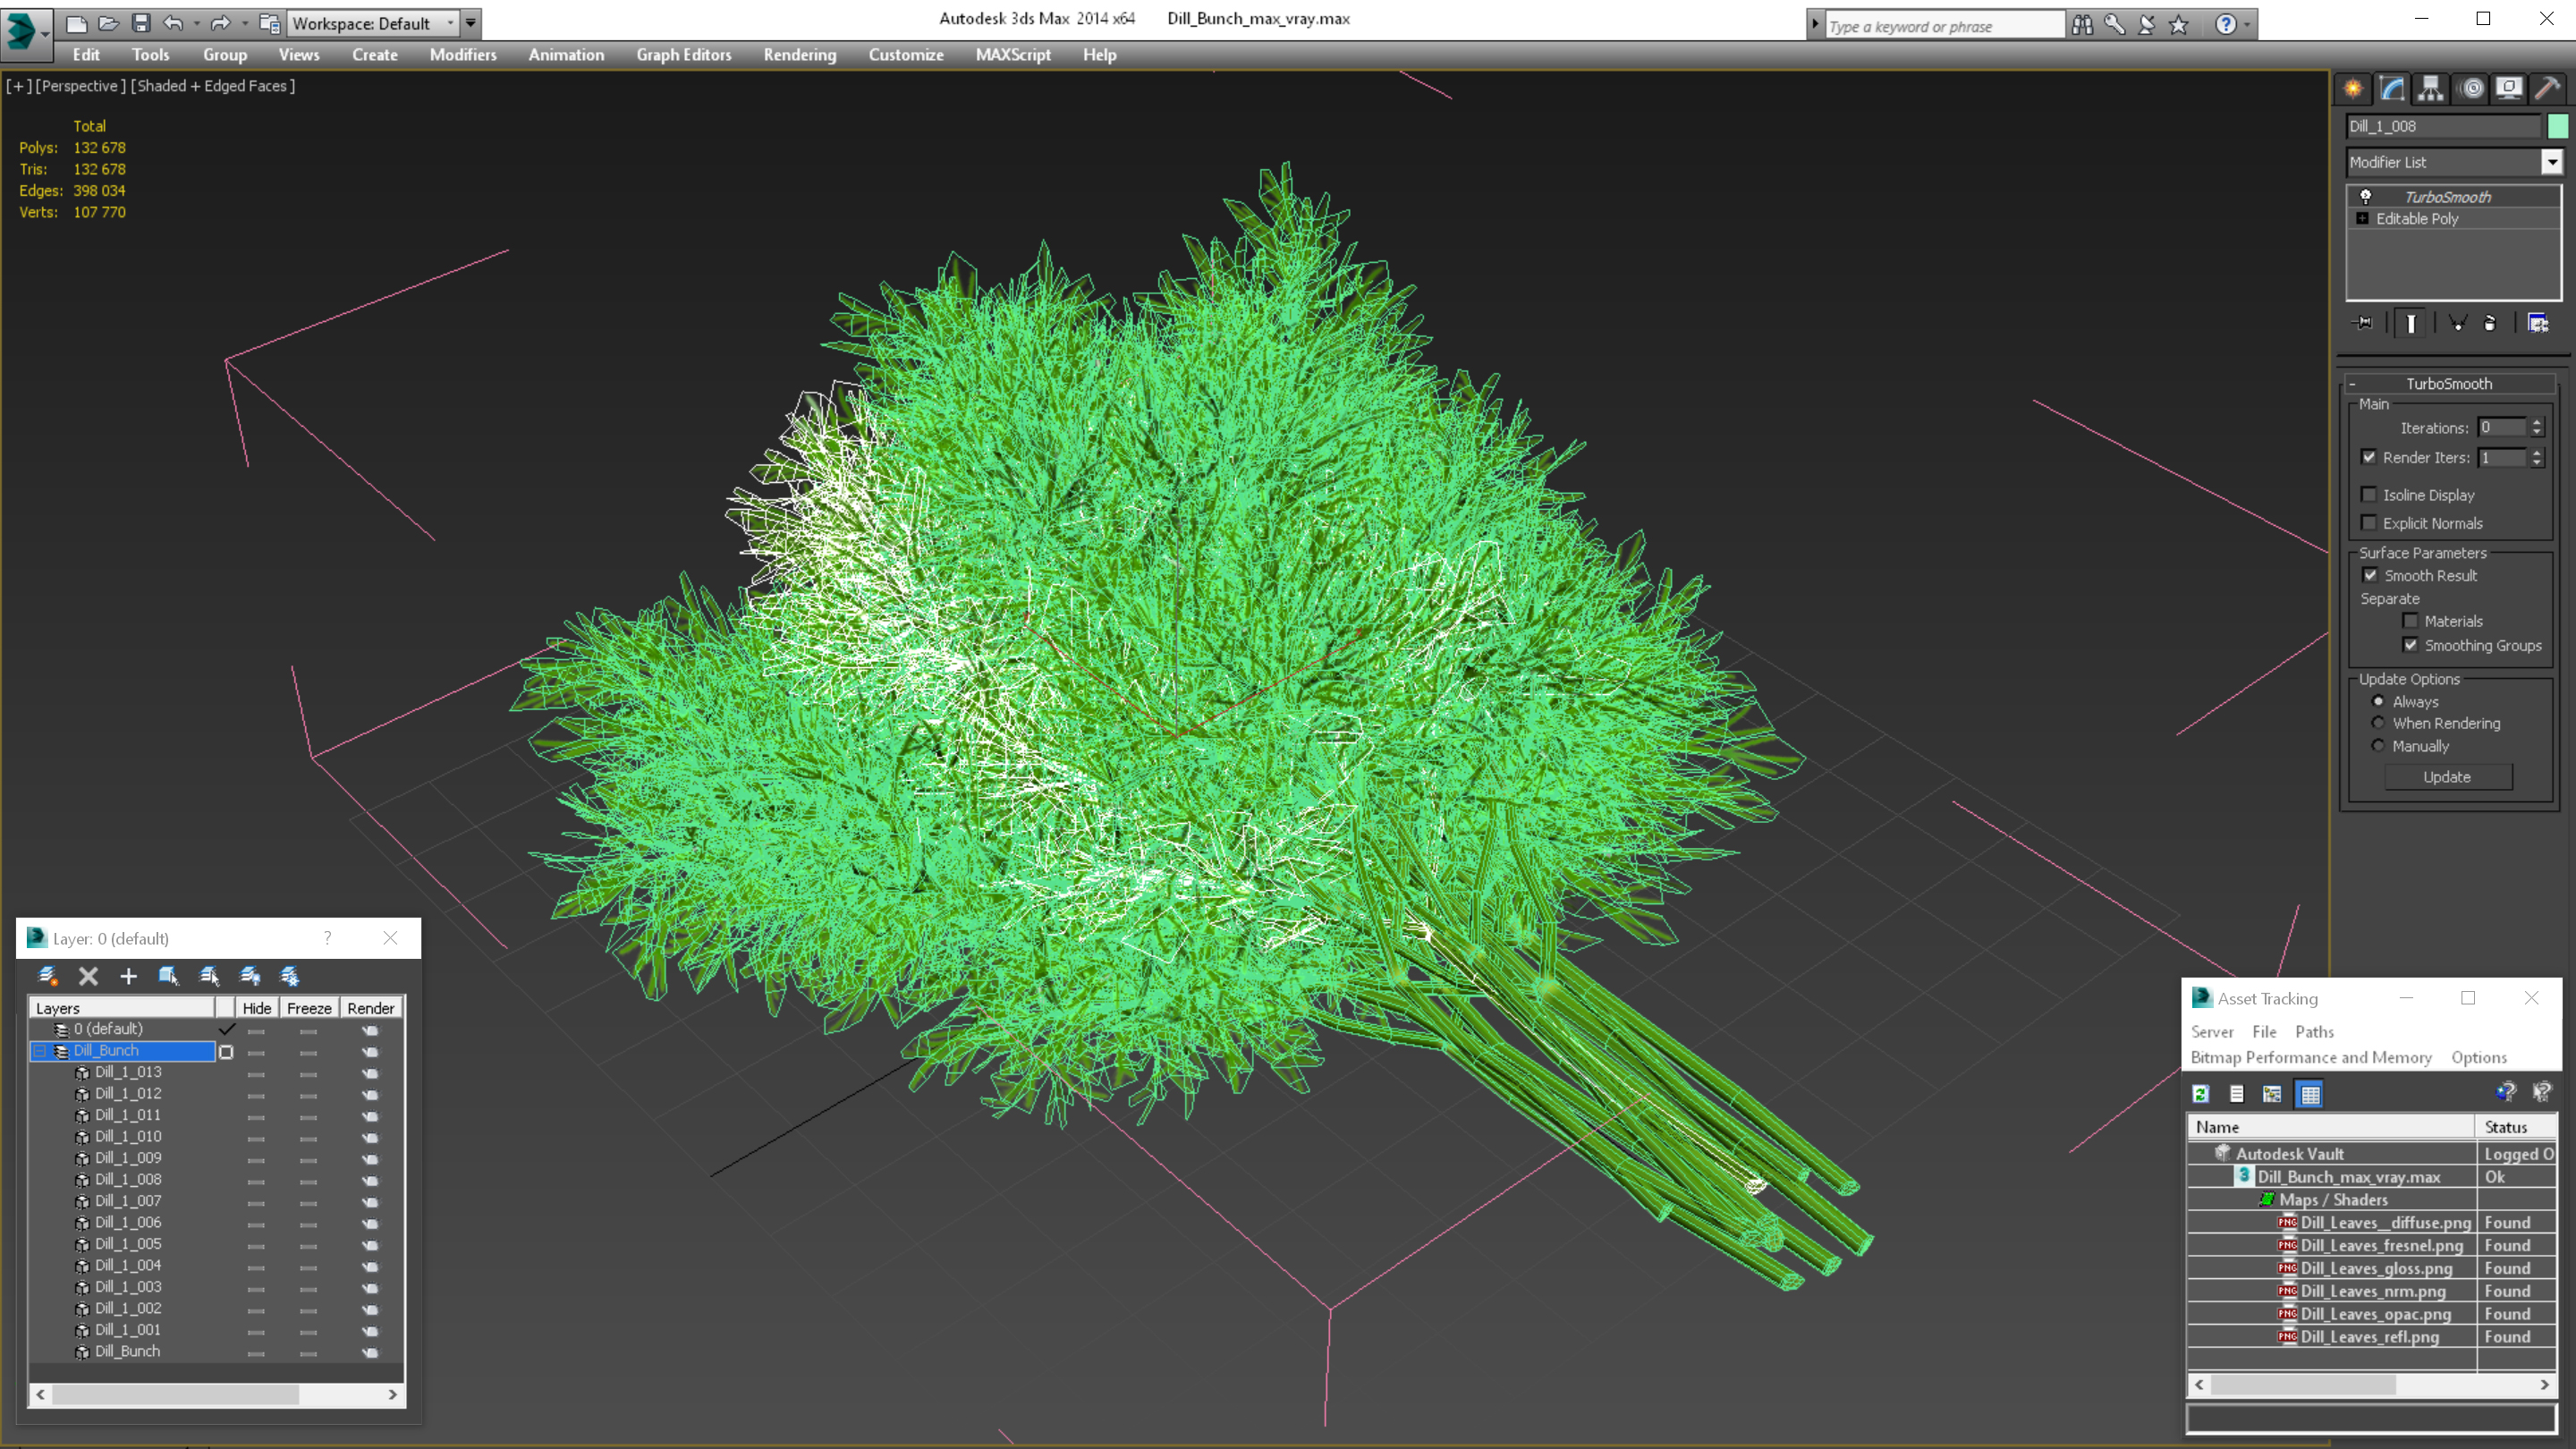Open the MAXScript menu
Screen dimensions: 2576x1449
coord(1013,55)
